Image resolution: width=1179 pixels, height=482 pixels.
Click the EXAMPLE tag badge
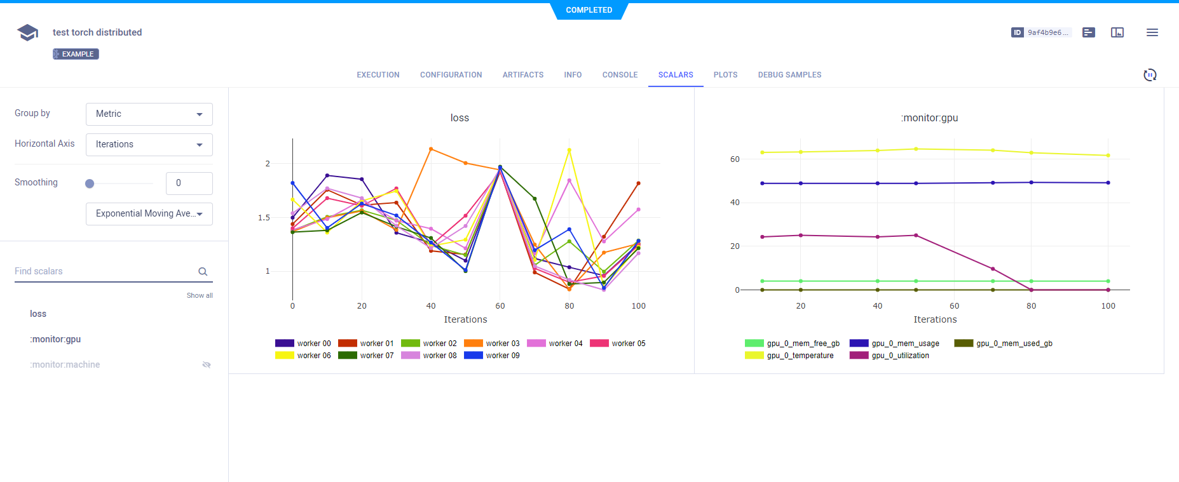tap(76, 54)
